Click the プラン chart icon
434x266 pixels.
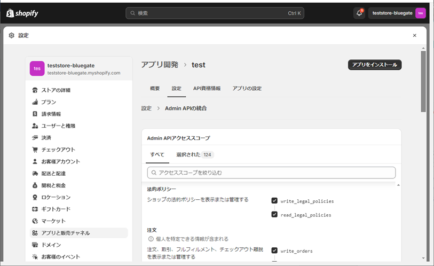point(35,102)
